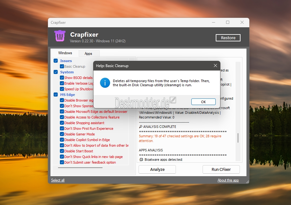Toggle the MS Edge group checkbox
The image size is (291, 205).
tap(56, 95)
